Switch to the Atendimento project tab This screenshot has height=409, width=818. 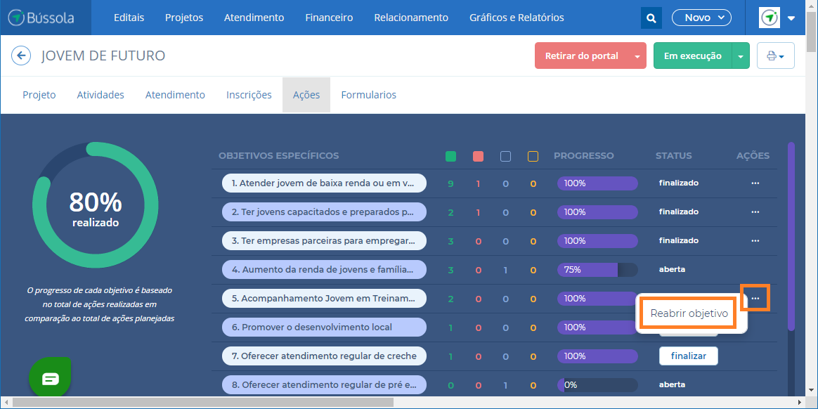point(175,95)
